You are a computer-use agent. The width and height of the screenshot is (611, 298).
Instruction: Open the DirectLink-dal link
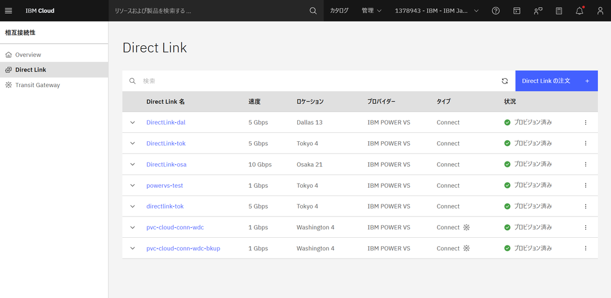[166, 122]
